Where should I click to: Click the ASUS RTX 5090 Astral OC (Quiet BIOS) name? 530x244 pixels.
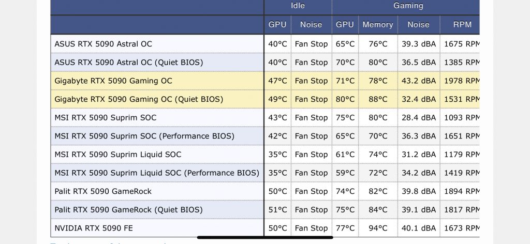129,62
